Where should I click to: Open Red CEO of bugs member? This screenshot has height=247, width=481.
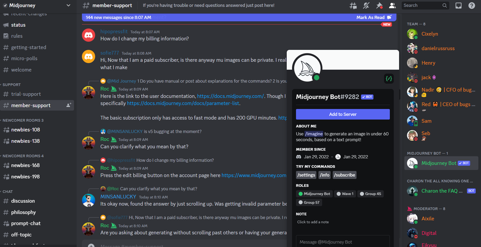pyautogui.click(x=441, y=106)
